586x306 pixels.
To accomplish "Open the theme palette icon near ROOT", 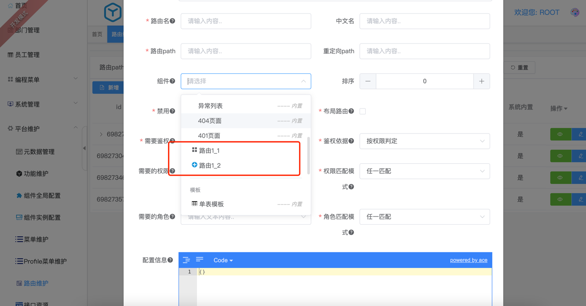I will click(575, 12).
